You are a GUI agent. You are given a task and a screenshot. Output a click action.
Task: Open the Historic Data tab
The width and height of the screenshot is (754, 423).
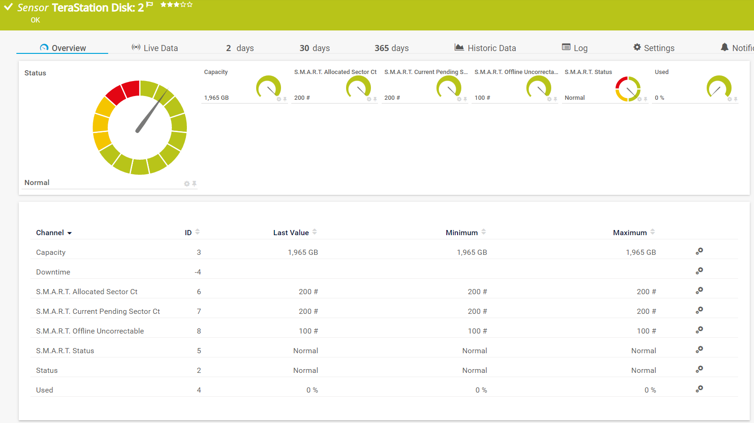click(x=485, y=48)
